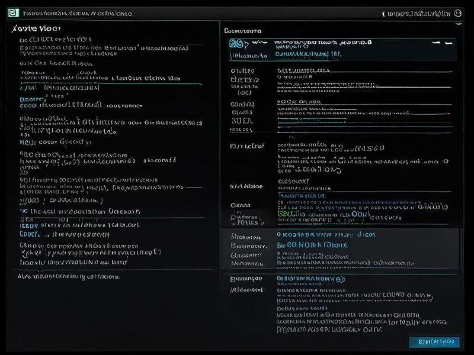This screenshot has width=474, height=355.
Task: Click the left arrow chevron in the title bar
Action: click(x=383, y=14)
